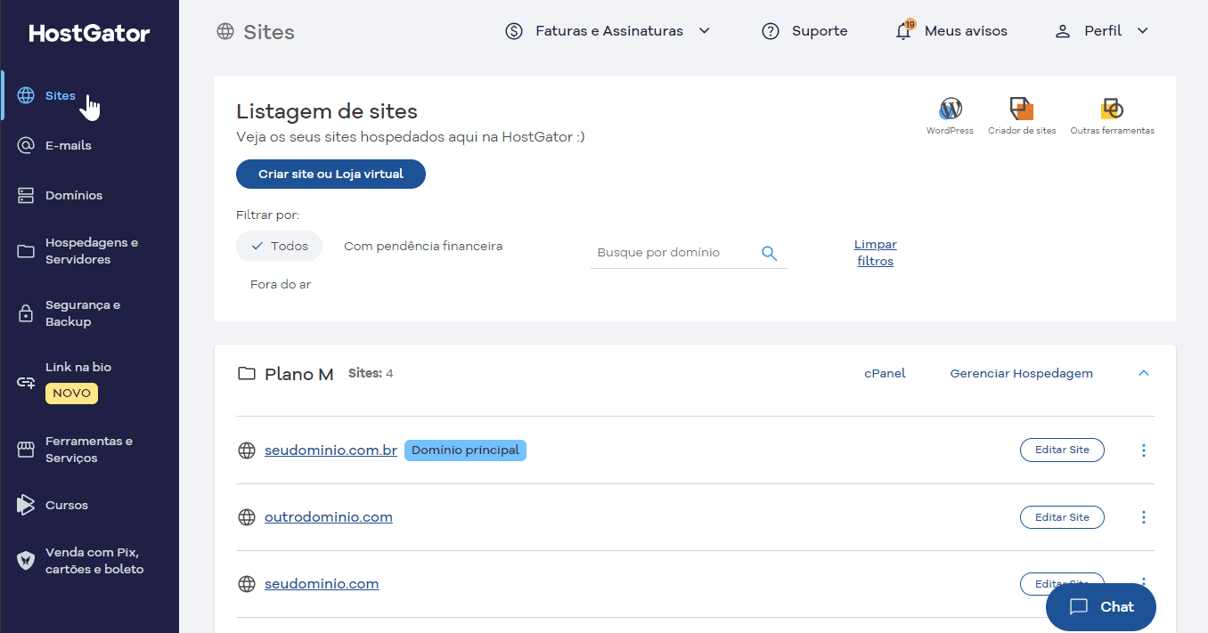Open seudominio.com link
The width and height of the screenshot is (1208, 633).
(322, 584)
